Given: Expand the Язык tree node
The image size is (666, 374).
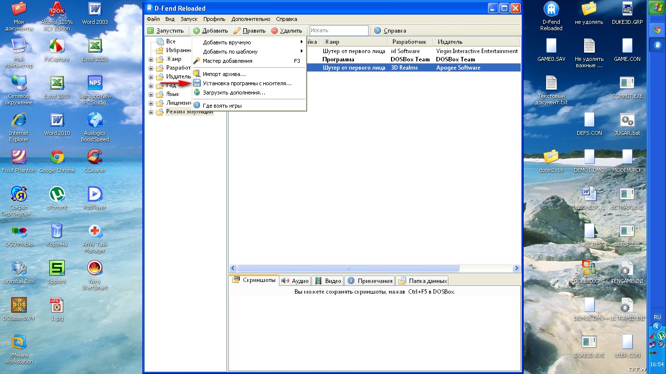Looking at the screenshot, I should [151, 94].
